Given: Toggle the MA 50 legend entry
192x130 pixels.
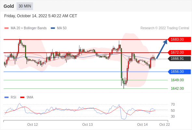Looking at the screenshot, I should (59, 28).
